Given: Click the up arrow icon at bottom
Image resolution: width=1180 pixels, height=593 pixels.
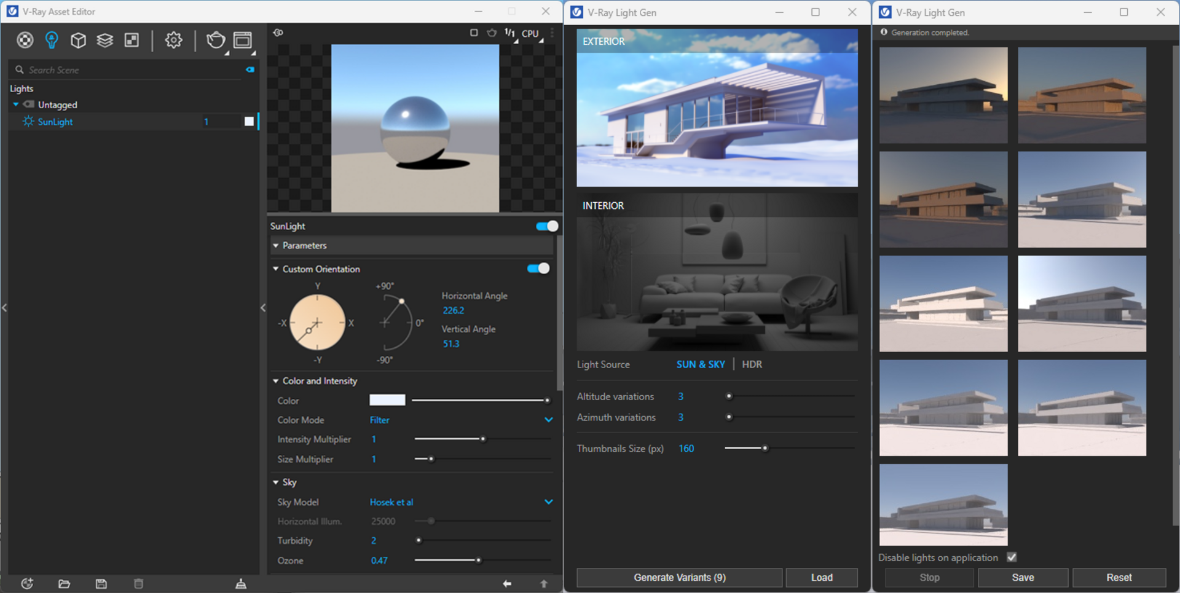Looking at the screenshot, I should pos(544,584).
